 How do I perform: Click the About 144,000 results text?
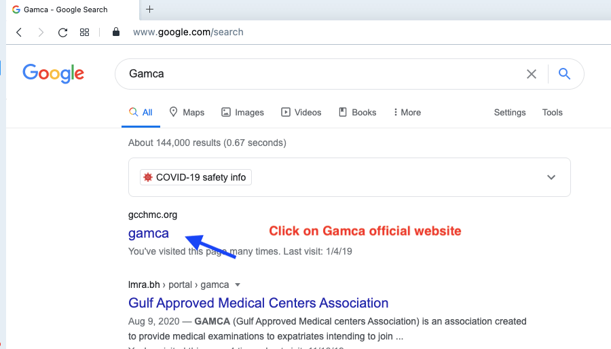click(x=207, y=143)
